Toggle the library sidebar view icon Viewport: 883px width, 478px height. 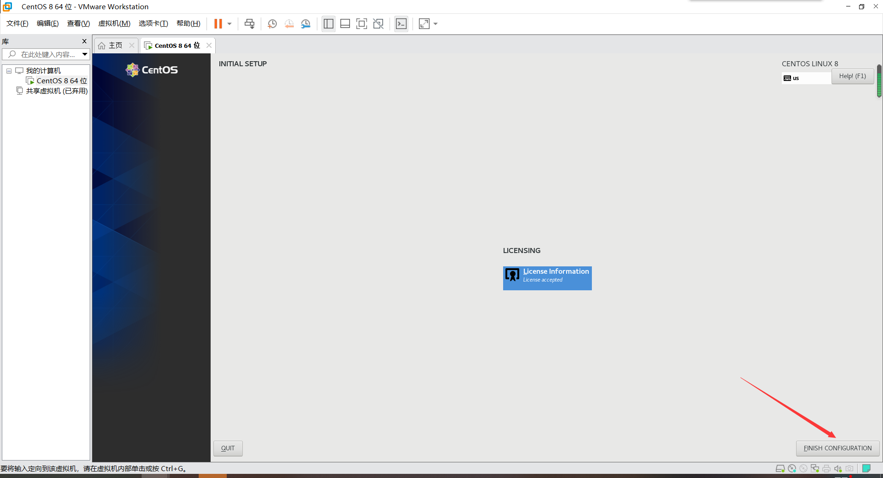click(328, 24)
